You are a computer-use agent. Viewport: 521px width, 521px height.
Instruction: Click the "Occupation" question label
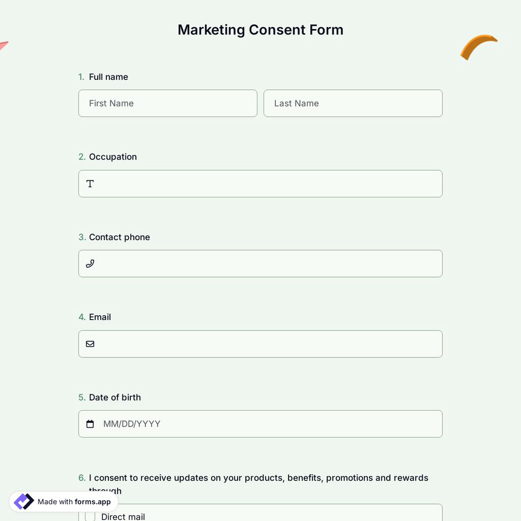[x=113, y=155]
